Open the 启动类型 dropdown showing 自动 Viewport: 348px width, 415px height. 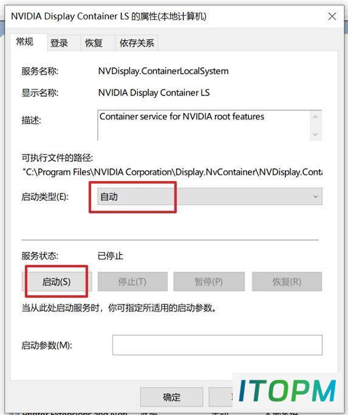(x=210, y=197)
